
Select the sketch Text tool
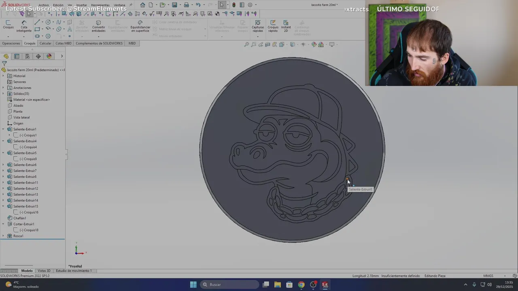pyautogui.click(x=70, y=29)
